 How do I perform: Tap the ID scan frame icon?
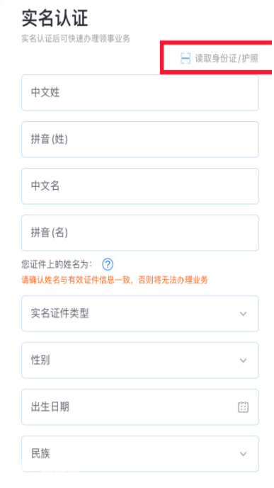pos(185,58)
